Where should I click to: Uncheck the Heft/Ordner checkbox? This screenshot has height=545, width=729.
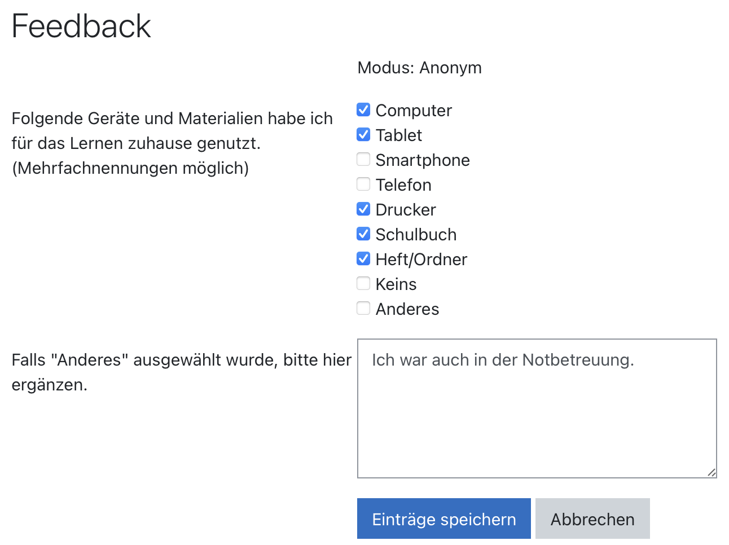363,258
